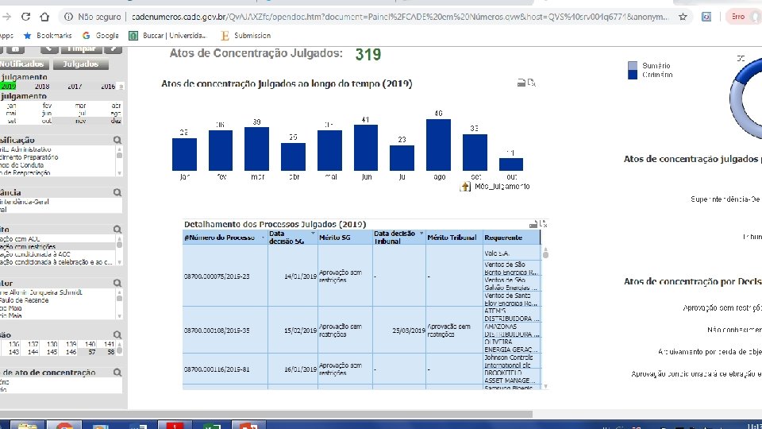Open the #Número do Processo column dropdown
Image resolution: width=762 pixels, height=429 pixels.
pos(263,238)
